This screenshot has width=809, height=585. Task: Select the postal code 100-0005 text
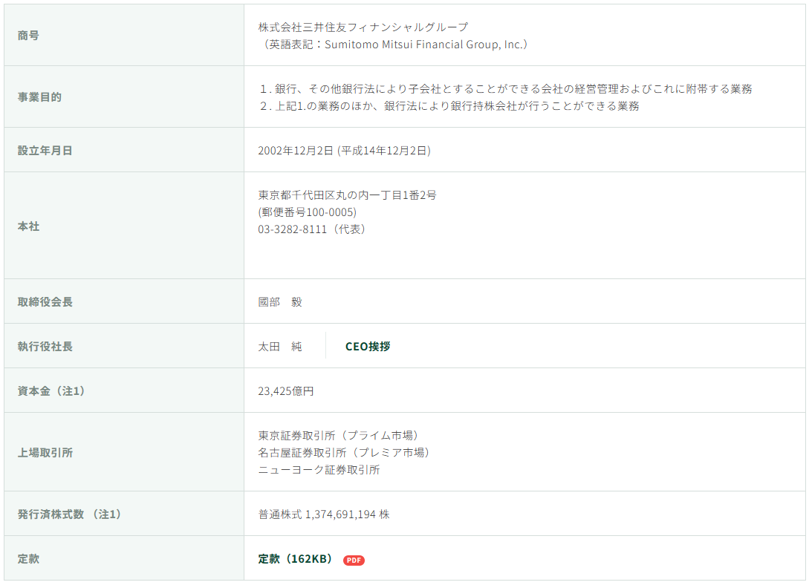[x=307, y=212]
